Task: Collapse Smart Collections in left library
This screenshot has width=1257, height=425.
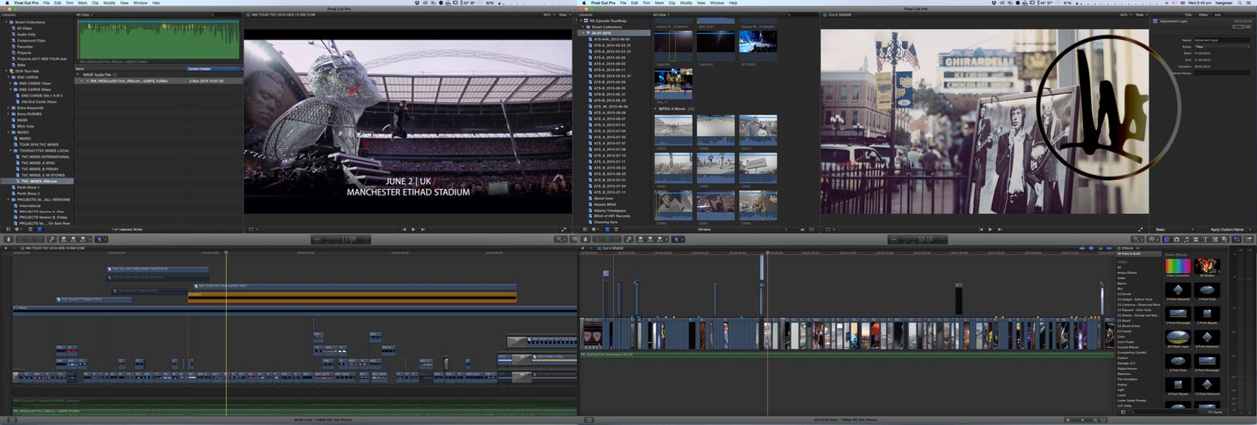Action: coord(8,22)
